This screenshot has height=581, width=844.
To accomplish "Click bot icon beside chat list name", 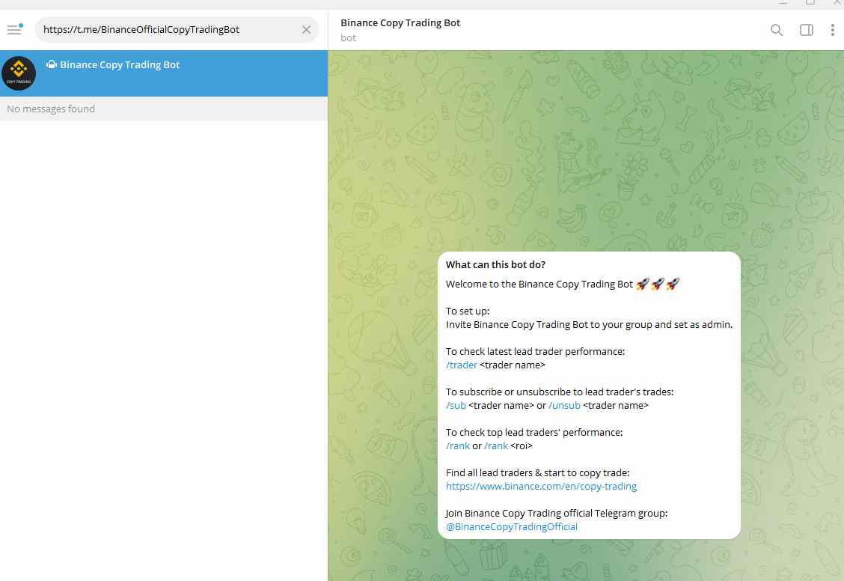I will point(51,64).
